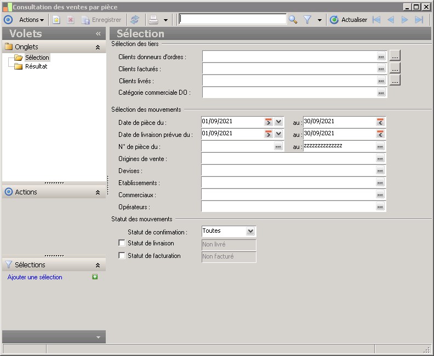Screen dimensions: 434x356
Task: Open lookup button for Devises field
Action: point(380,171)
